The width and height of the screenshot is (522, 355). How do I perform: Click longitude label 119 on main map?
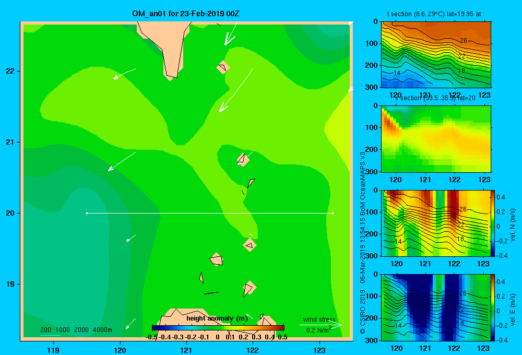[54, 350]
